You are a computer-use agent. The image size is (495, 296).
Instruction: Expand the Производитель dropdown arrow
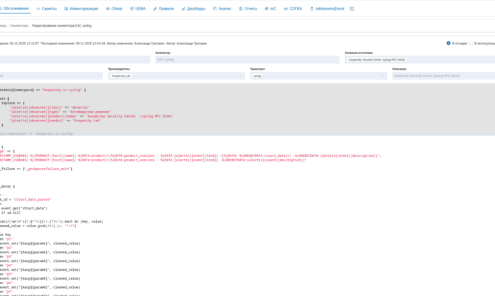click(241, 76)
